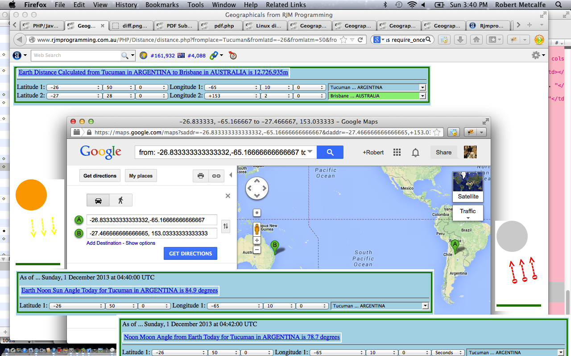Click the Alexa 'a' logo icon
Image resolution: width=571 pixels, height=356 pixels.
pyautogui.click(x=17, y=56)
